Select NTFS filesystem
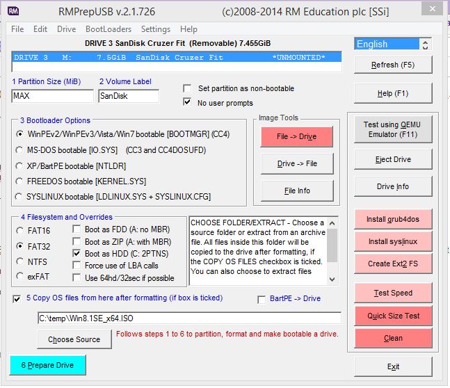This screenshot has height=388, width=450. tap(19, 261)
